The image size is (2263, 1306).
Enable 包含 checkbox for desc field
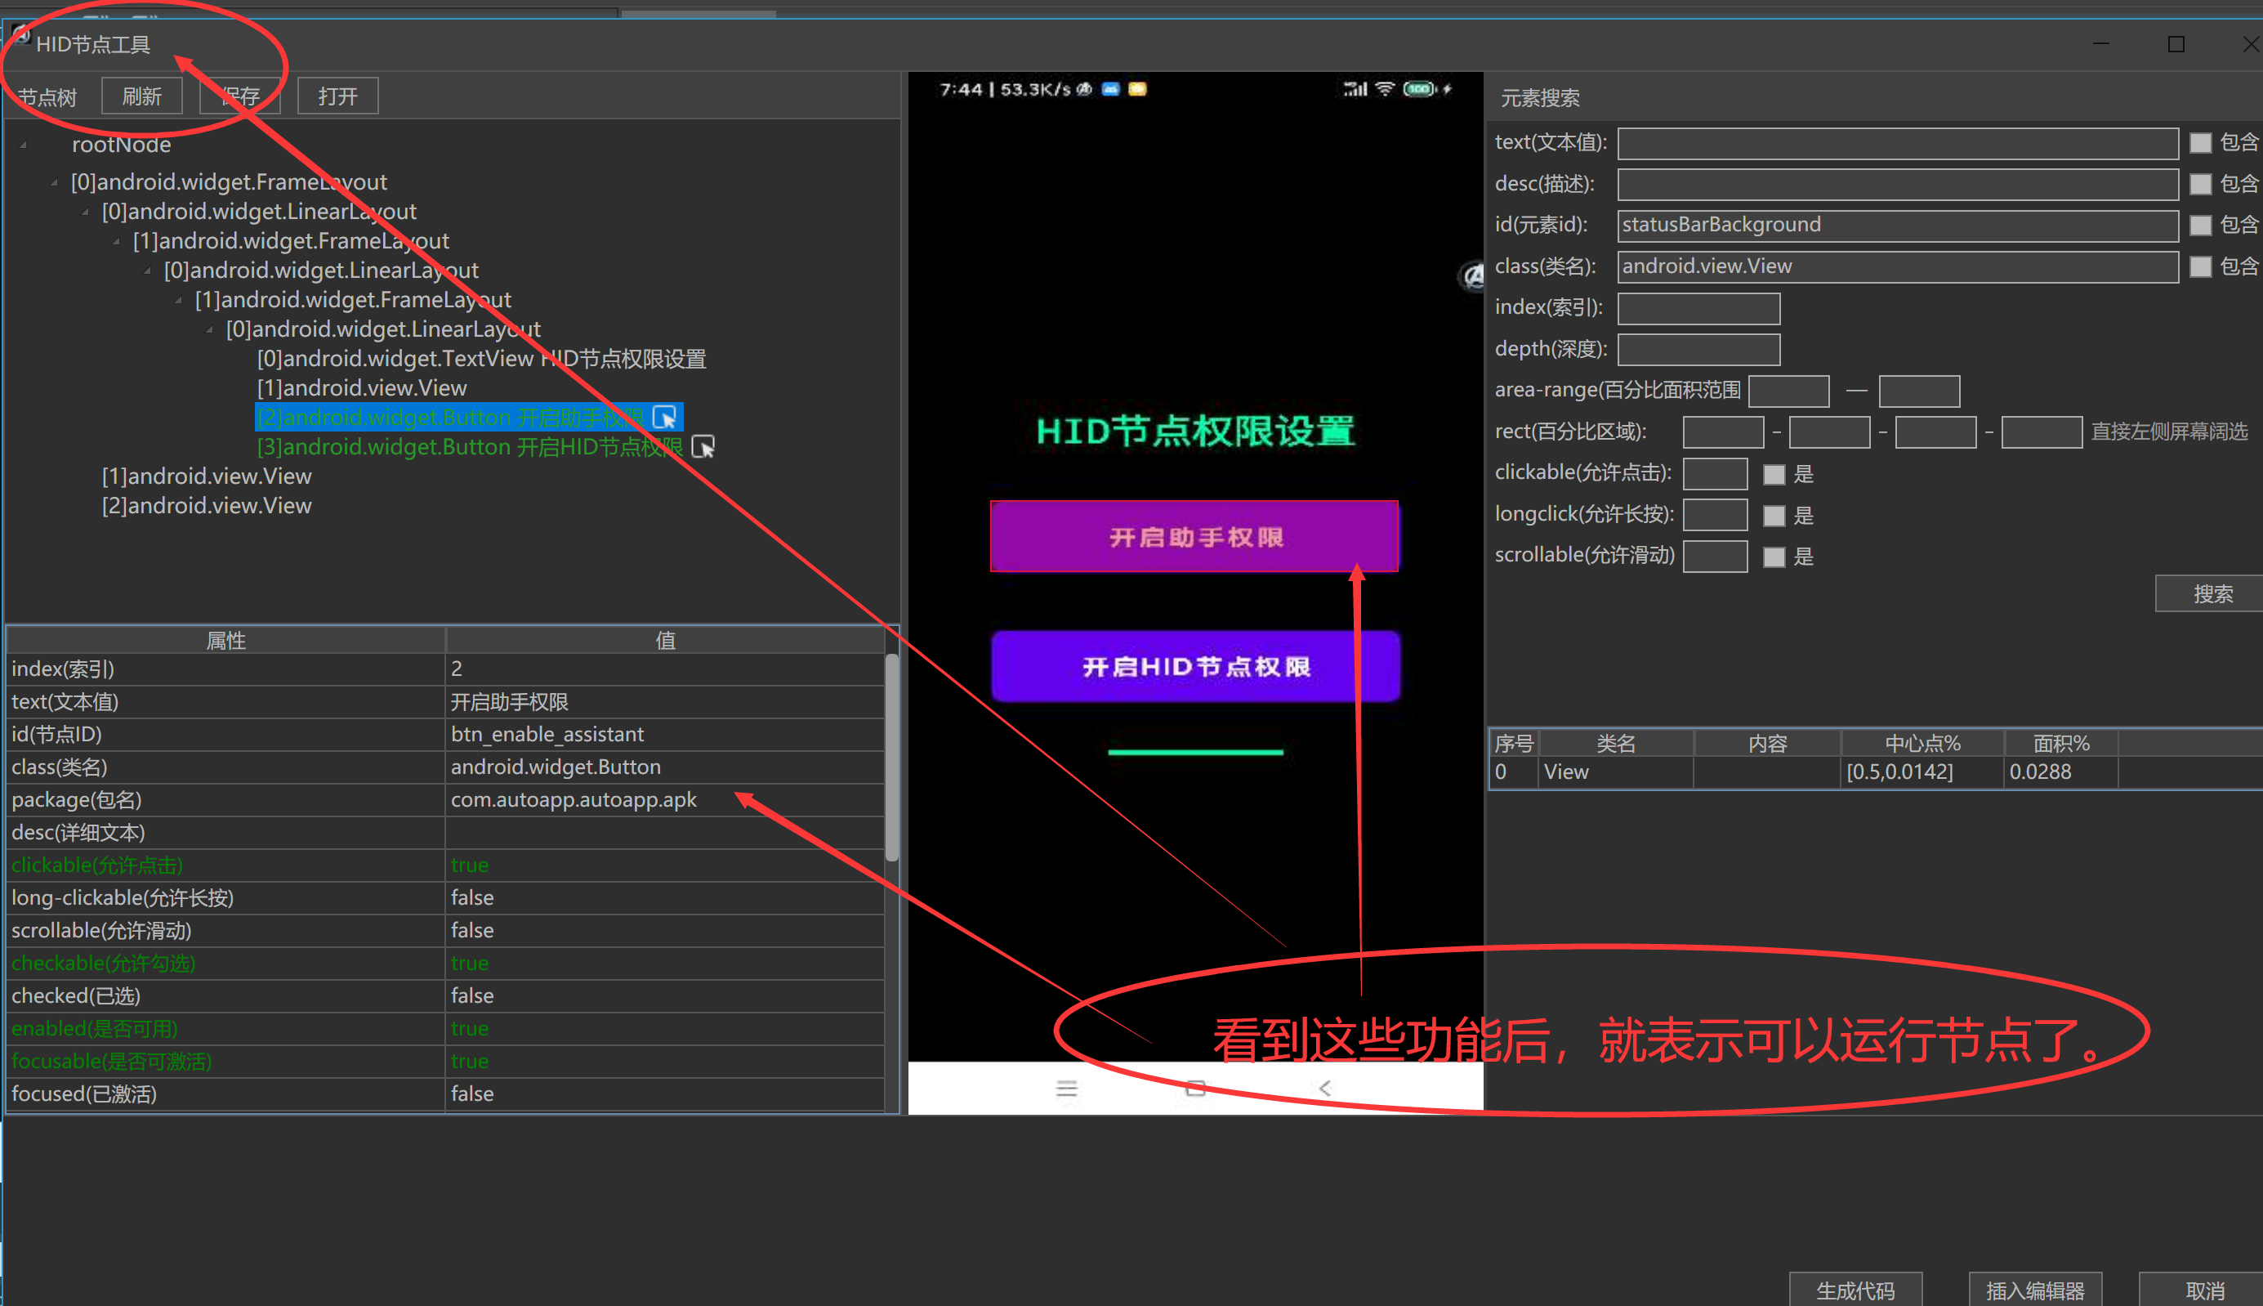click(x=2200, y=185)
